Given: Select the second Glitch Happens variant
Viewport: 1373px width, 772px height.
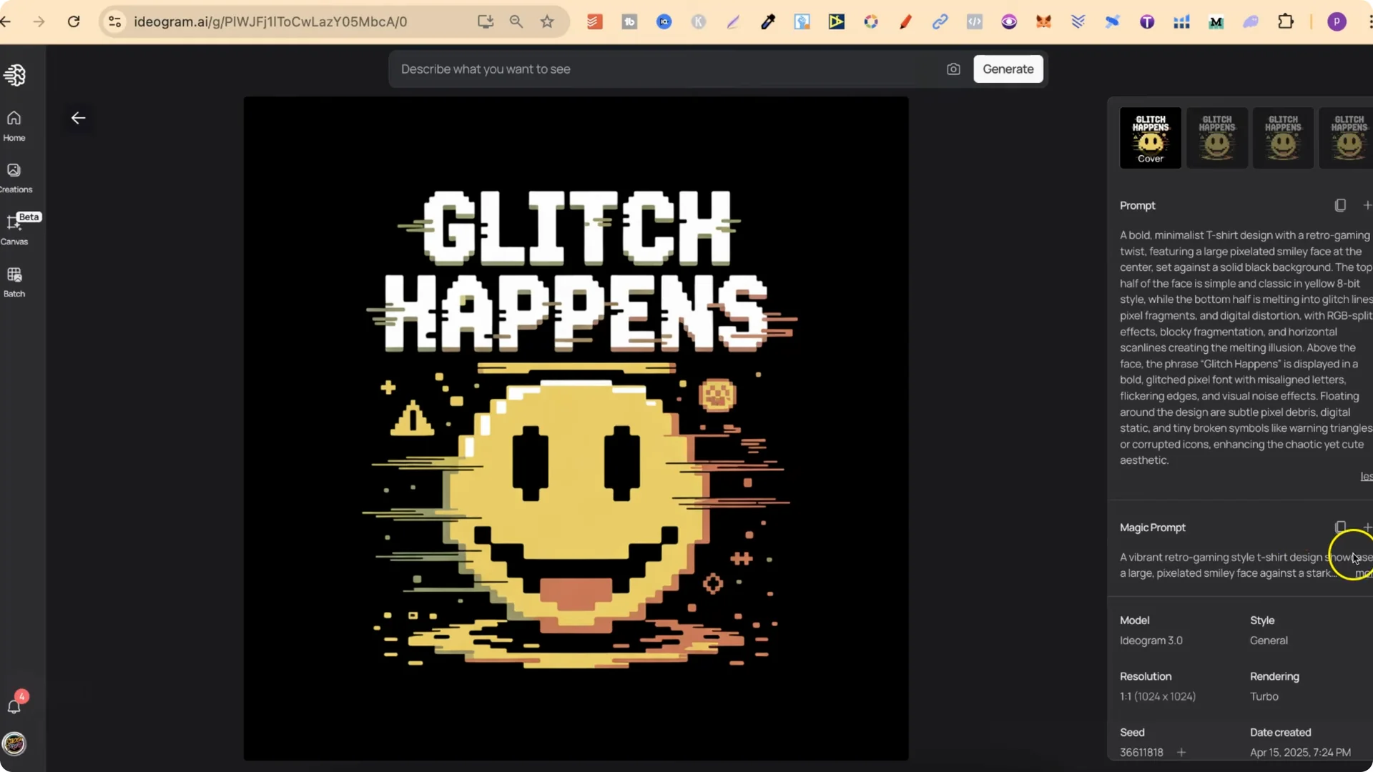Looking at the screenshot, I should click(1217, 138).
